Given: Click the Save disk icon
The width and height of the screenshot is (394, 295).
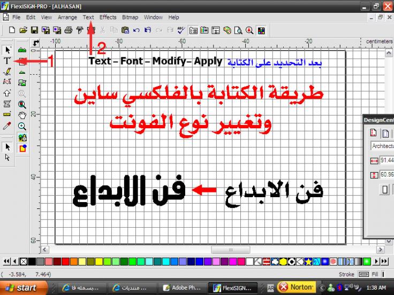Looking at the screenshot, I should (x=34, y=31).
